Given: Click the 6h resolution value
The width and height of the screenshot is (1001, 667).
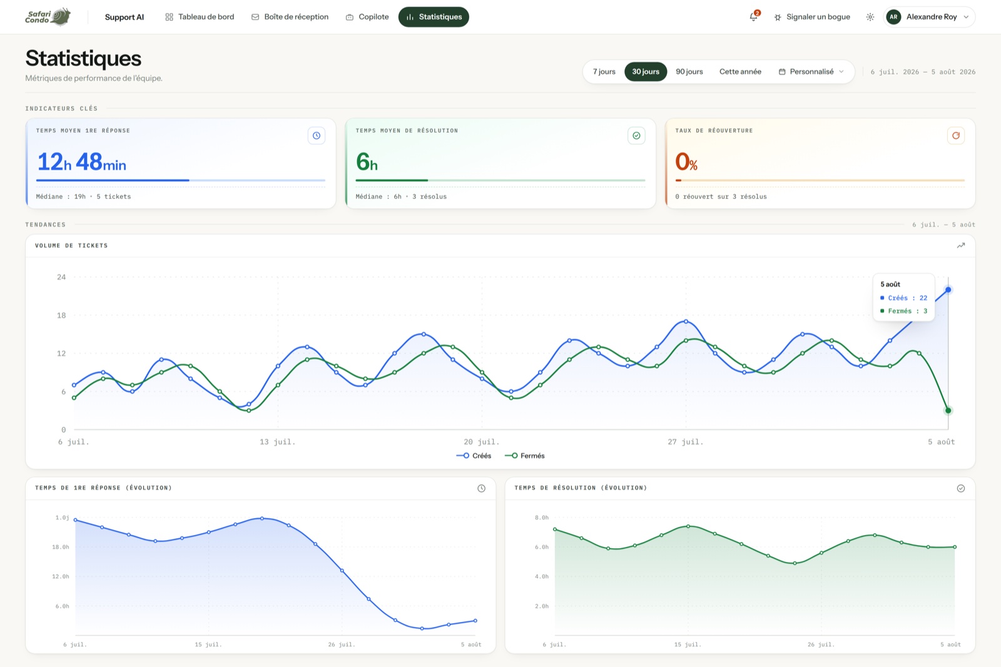Looking at the screenshot, I should click(x=367, y=162).
